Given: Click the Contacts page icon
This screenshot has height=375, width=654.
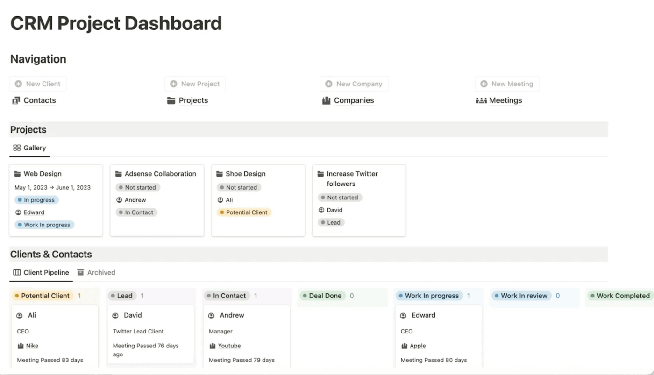Looking at the screenshot, I should coord(16,100).
